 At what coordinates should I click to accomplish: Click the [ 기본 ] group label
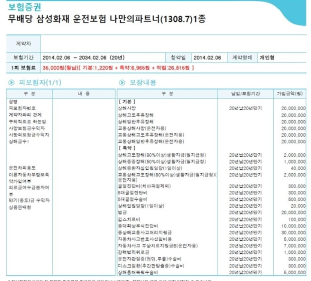(127, 102)
